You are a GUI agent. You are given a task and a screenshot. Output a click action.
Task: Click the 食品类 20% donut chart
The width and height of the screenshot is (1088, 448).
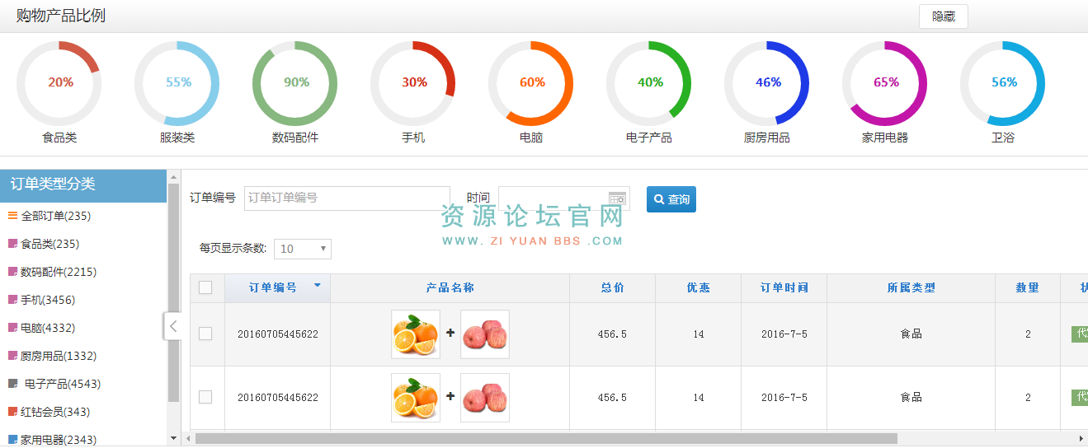click(59, 83)
